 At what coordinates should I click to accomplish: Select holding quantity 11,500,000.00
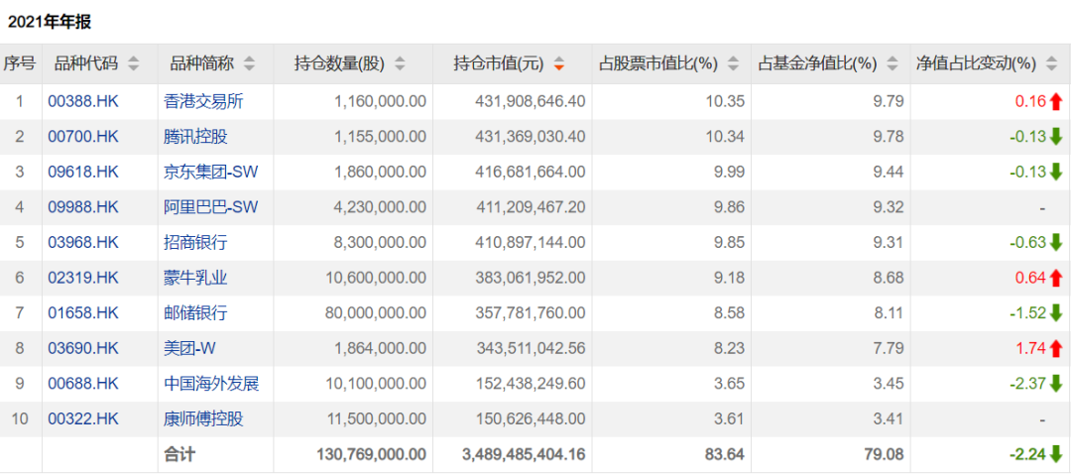coord(377,418)
